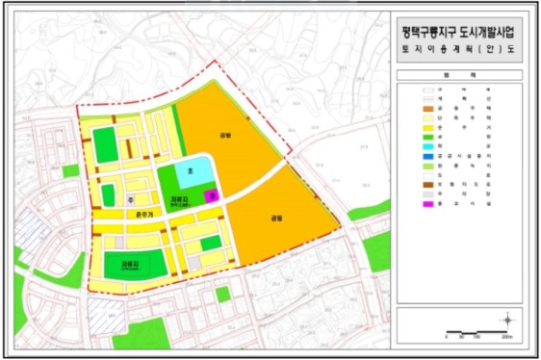The width and height of the screenshot is (541, 360).
Task: Select the bright yellow 준주거 legend swatch
Action: click(428, 128)
